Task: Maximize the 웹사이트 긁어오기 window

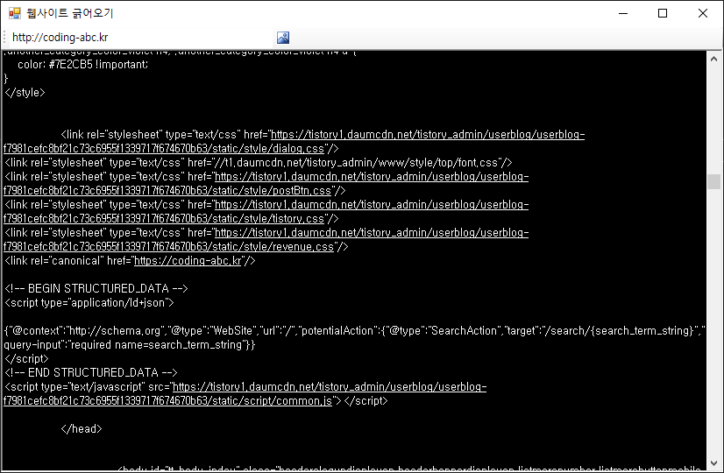Action: point(663,13)
